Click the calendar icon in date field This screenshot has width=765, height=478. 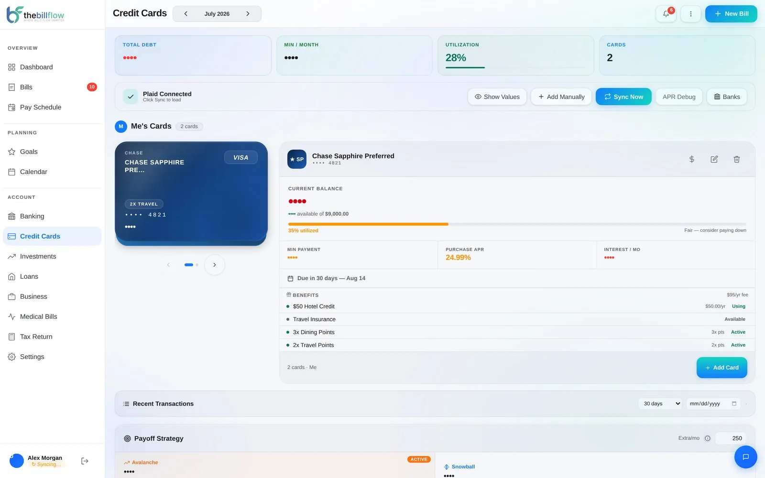(734, 403)
